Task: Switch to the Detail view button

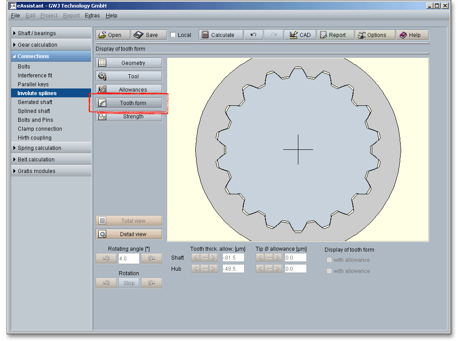Action: pyautogui.click(x=129, y=234)
